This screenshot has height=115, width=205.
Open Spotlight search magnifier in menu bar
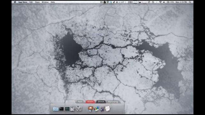(190, 2)
